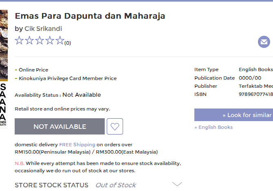The width and height of the screenshot is (273, 191).
Task: Click the Out of Stock status text
Action: click(116, 185)
